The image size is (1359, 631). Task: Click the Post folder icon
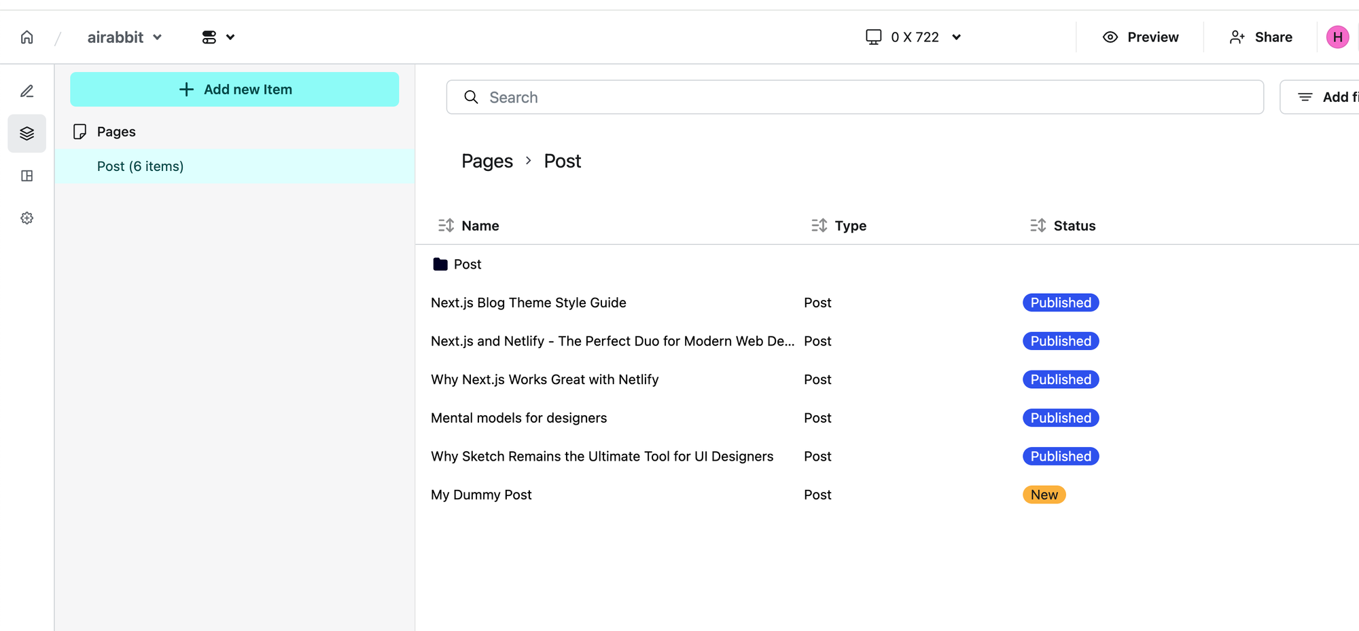[440, 264]
